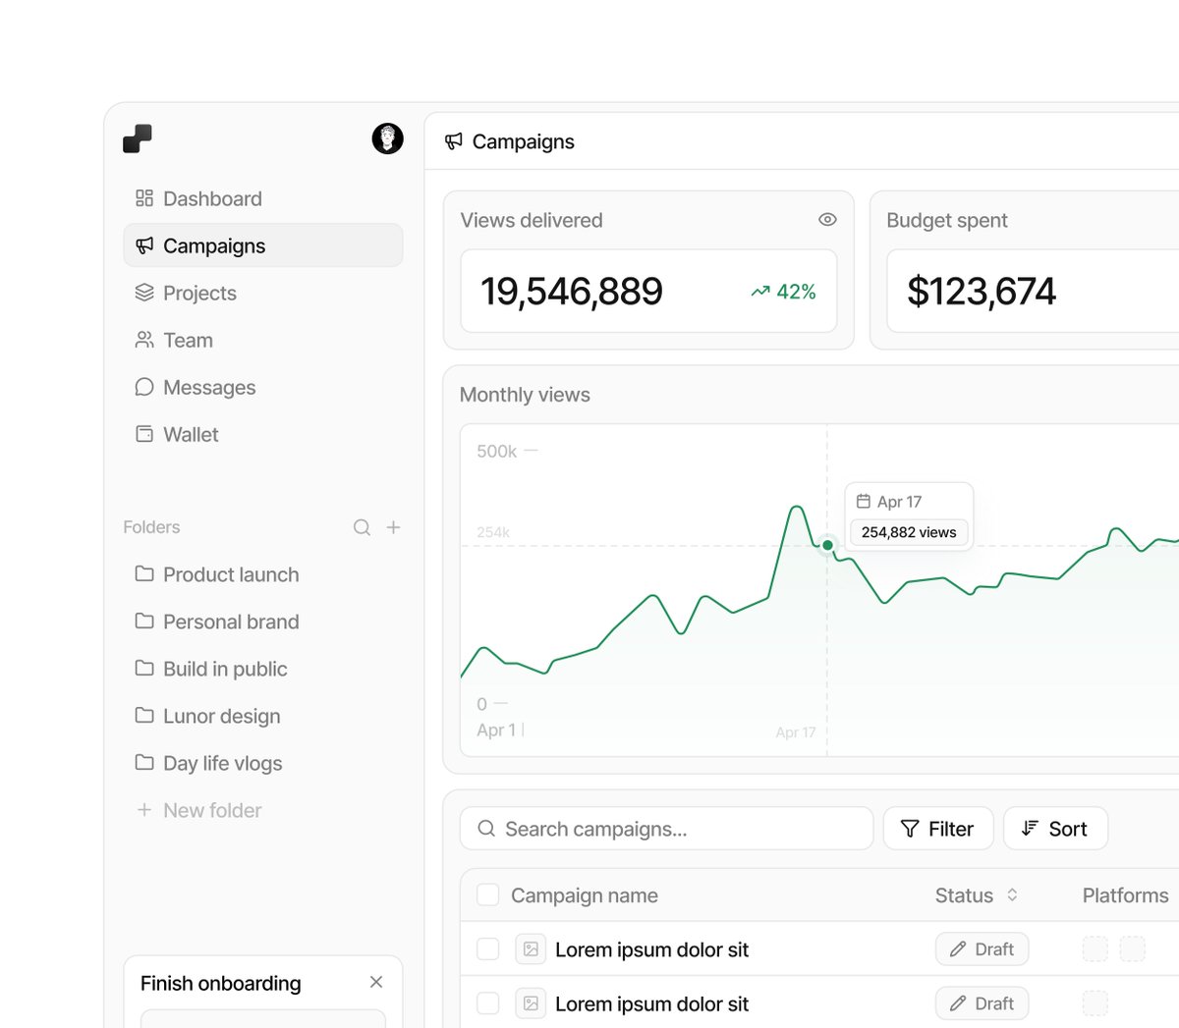The height and width of the screenshot is (1028, 1179).
Task: Click the 19,546,889 views value
Action: click(572, 292)
